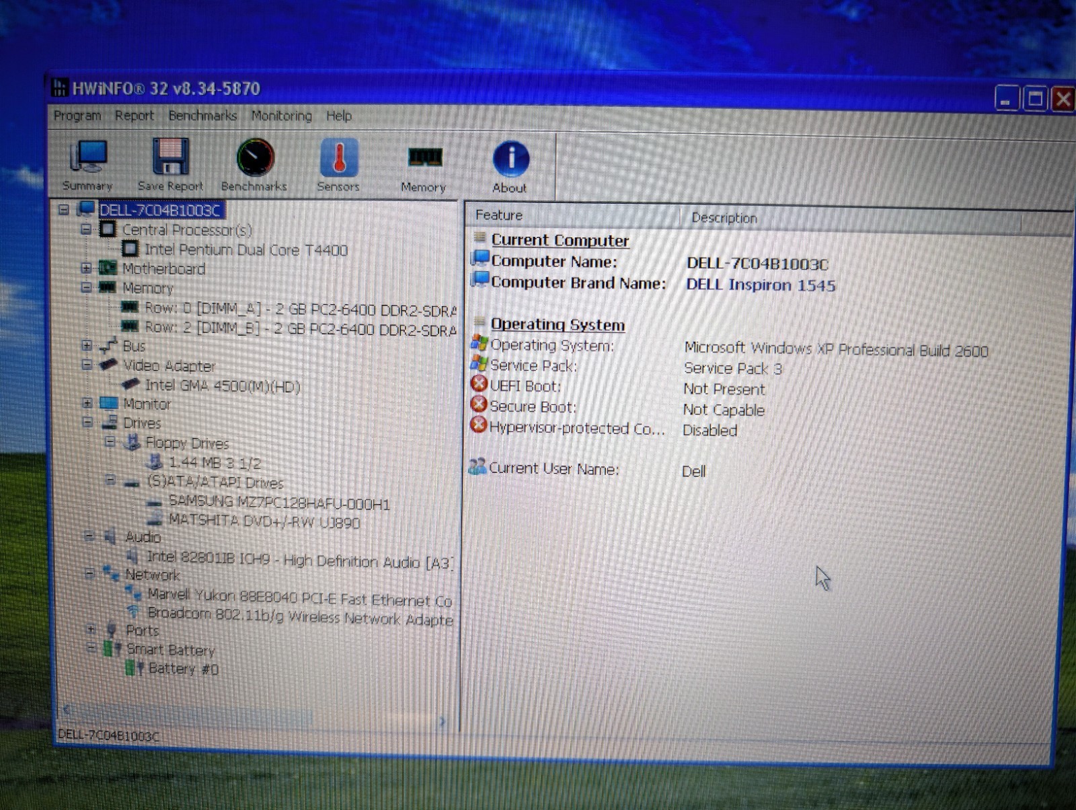Click the tree pane horizontal scrollbar
This screenshot has width=1076, height=810.
pyautogui.click(x=256, y=717)
